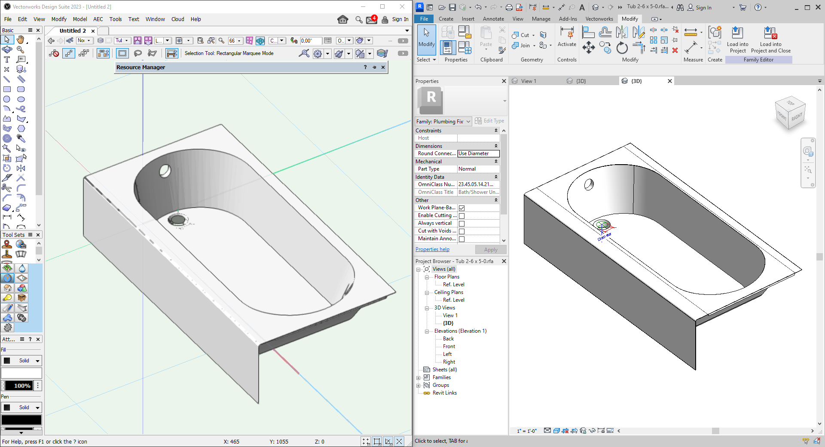
Task: Open the AEC menu in Vectorworks
Action: pos(98,19)
